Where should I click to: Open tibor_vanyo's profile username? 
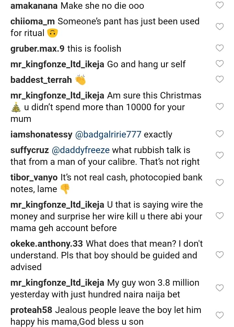(34, 177)
